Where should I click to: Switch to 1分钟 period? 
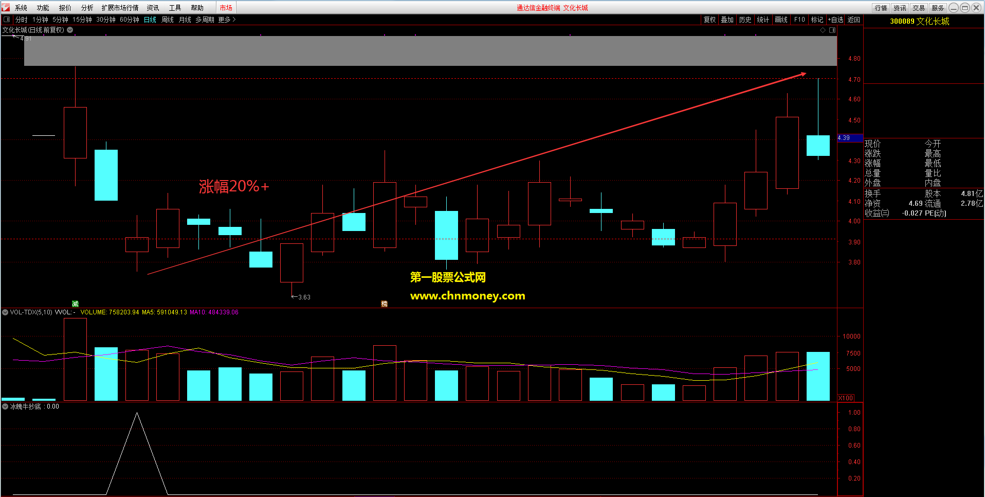[x=40, y=20]
